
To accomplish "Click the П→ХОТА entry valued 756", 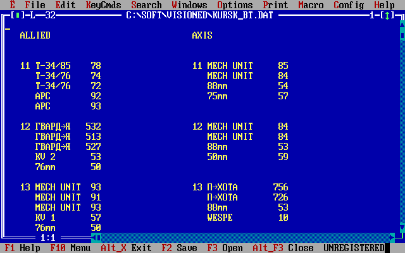I will [x=222, y=187].
